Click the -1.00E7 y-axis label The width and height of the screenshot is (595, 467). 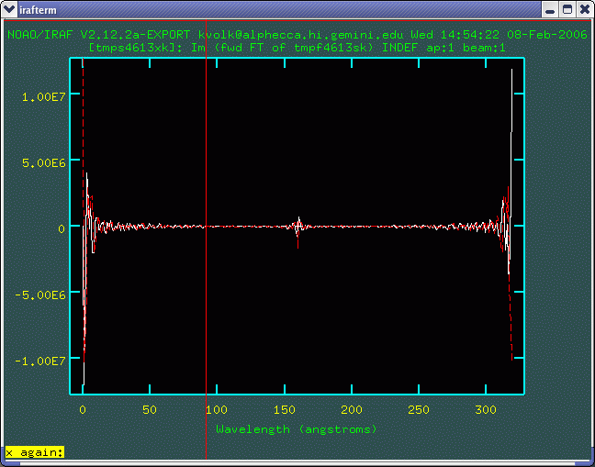tap(40, 361)
